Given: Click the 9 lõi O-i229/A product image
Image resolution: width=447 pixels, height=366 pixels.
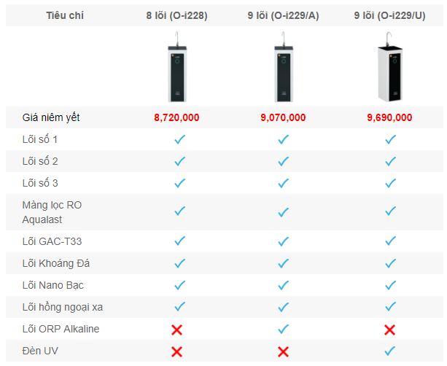Looking at the screenshot, I should (x=284, y=69).
